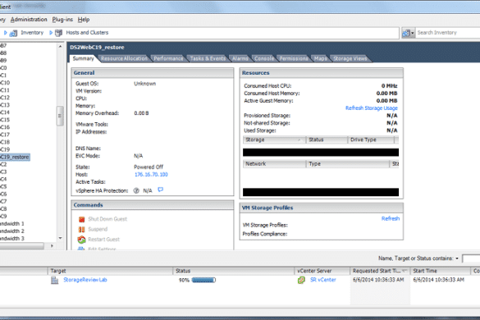Switch to the Maps tab
Screen dimensions: 480x320
(321, 58)
